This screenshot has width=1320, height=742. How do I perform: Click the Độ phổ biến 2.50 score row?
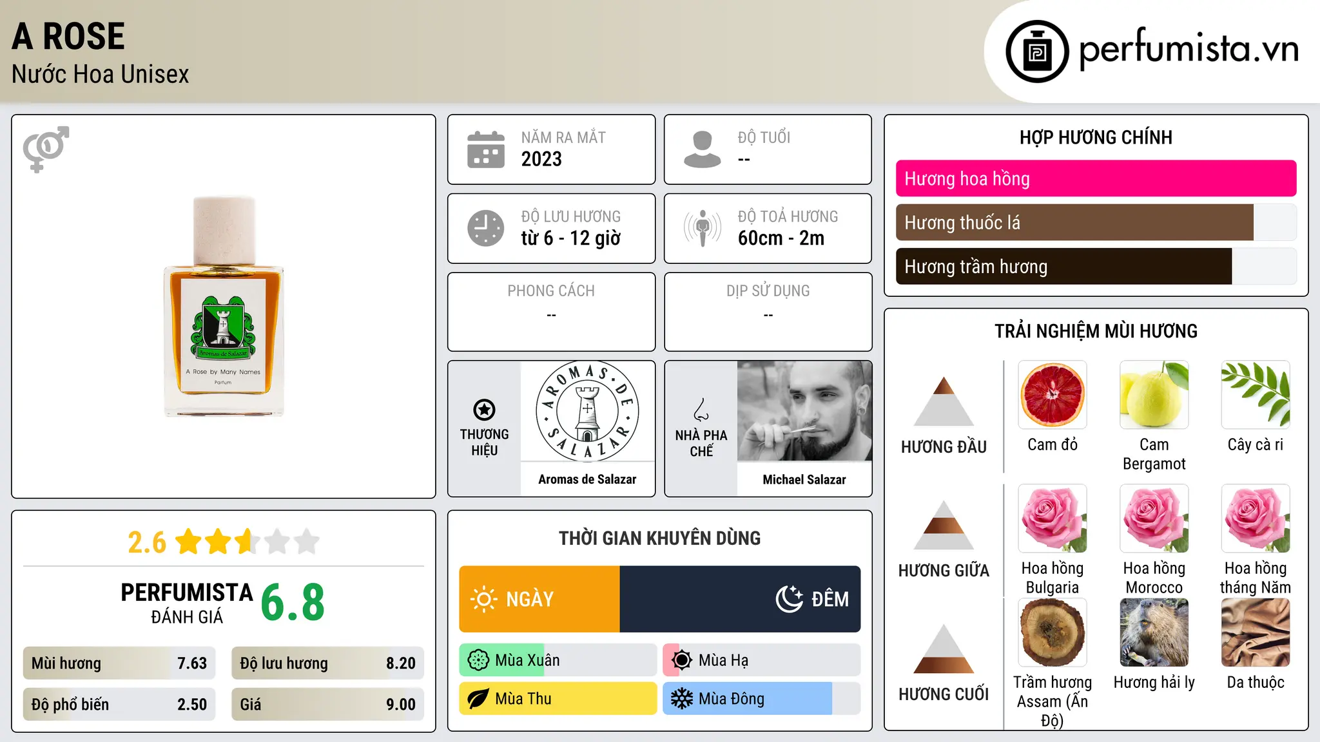(119, 705)
